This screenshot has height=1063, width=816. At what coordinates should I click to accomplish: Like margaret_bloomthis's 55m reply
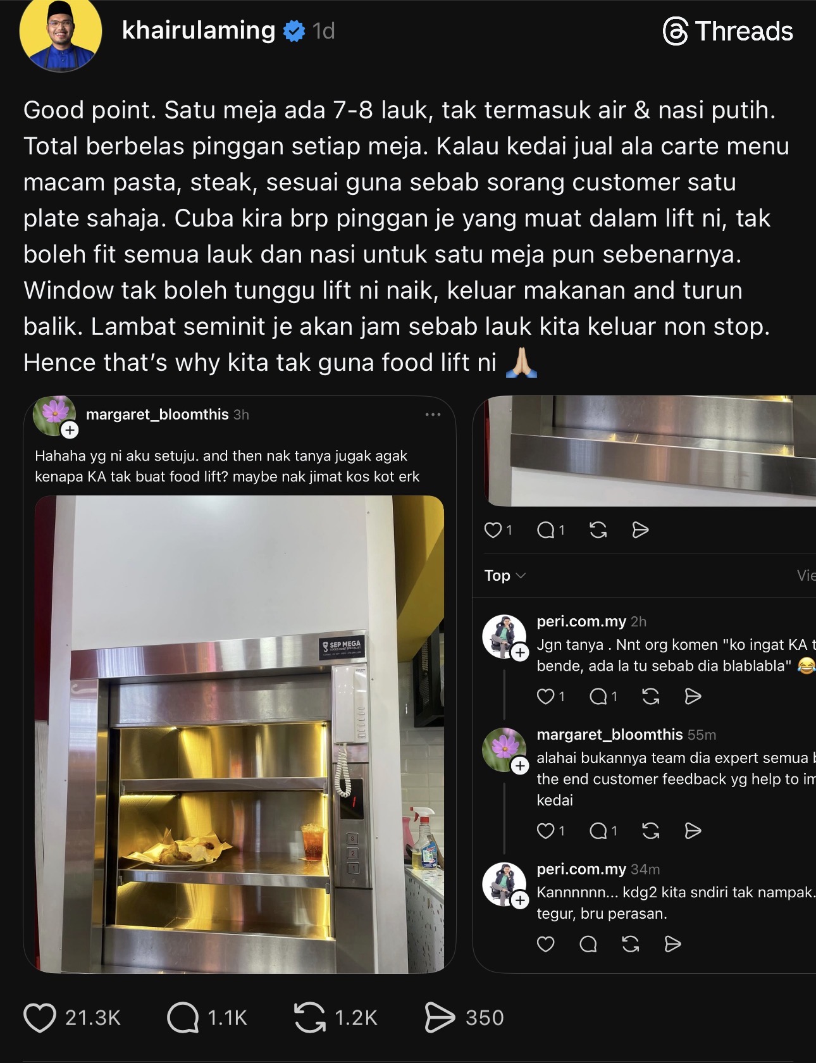545,831
